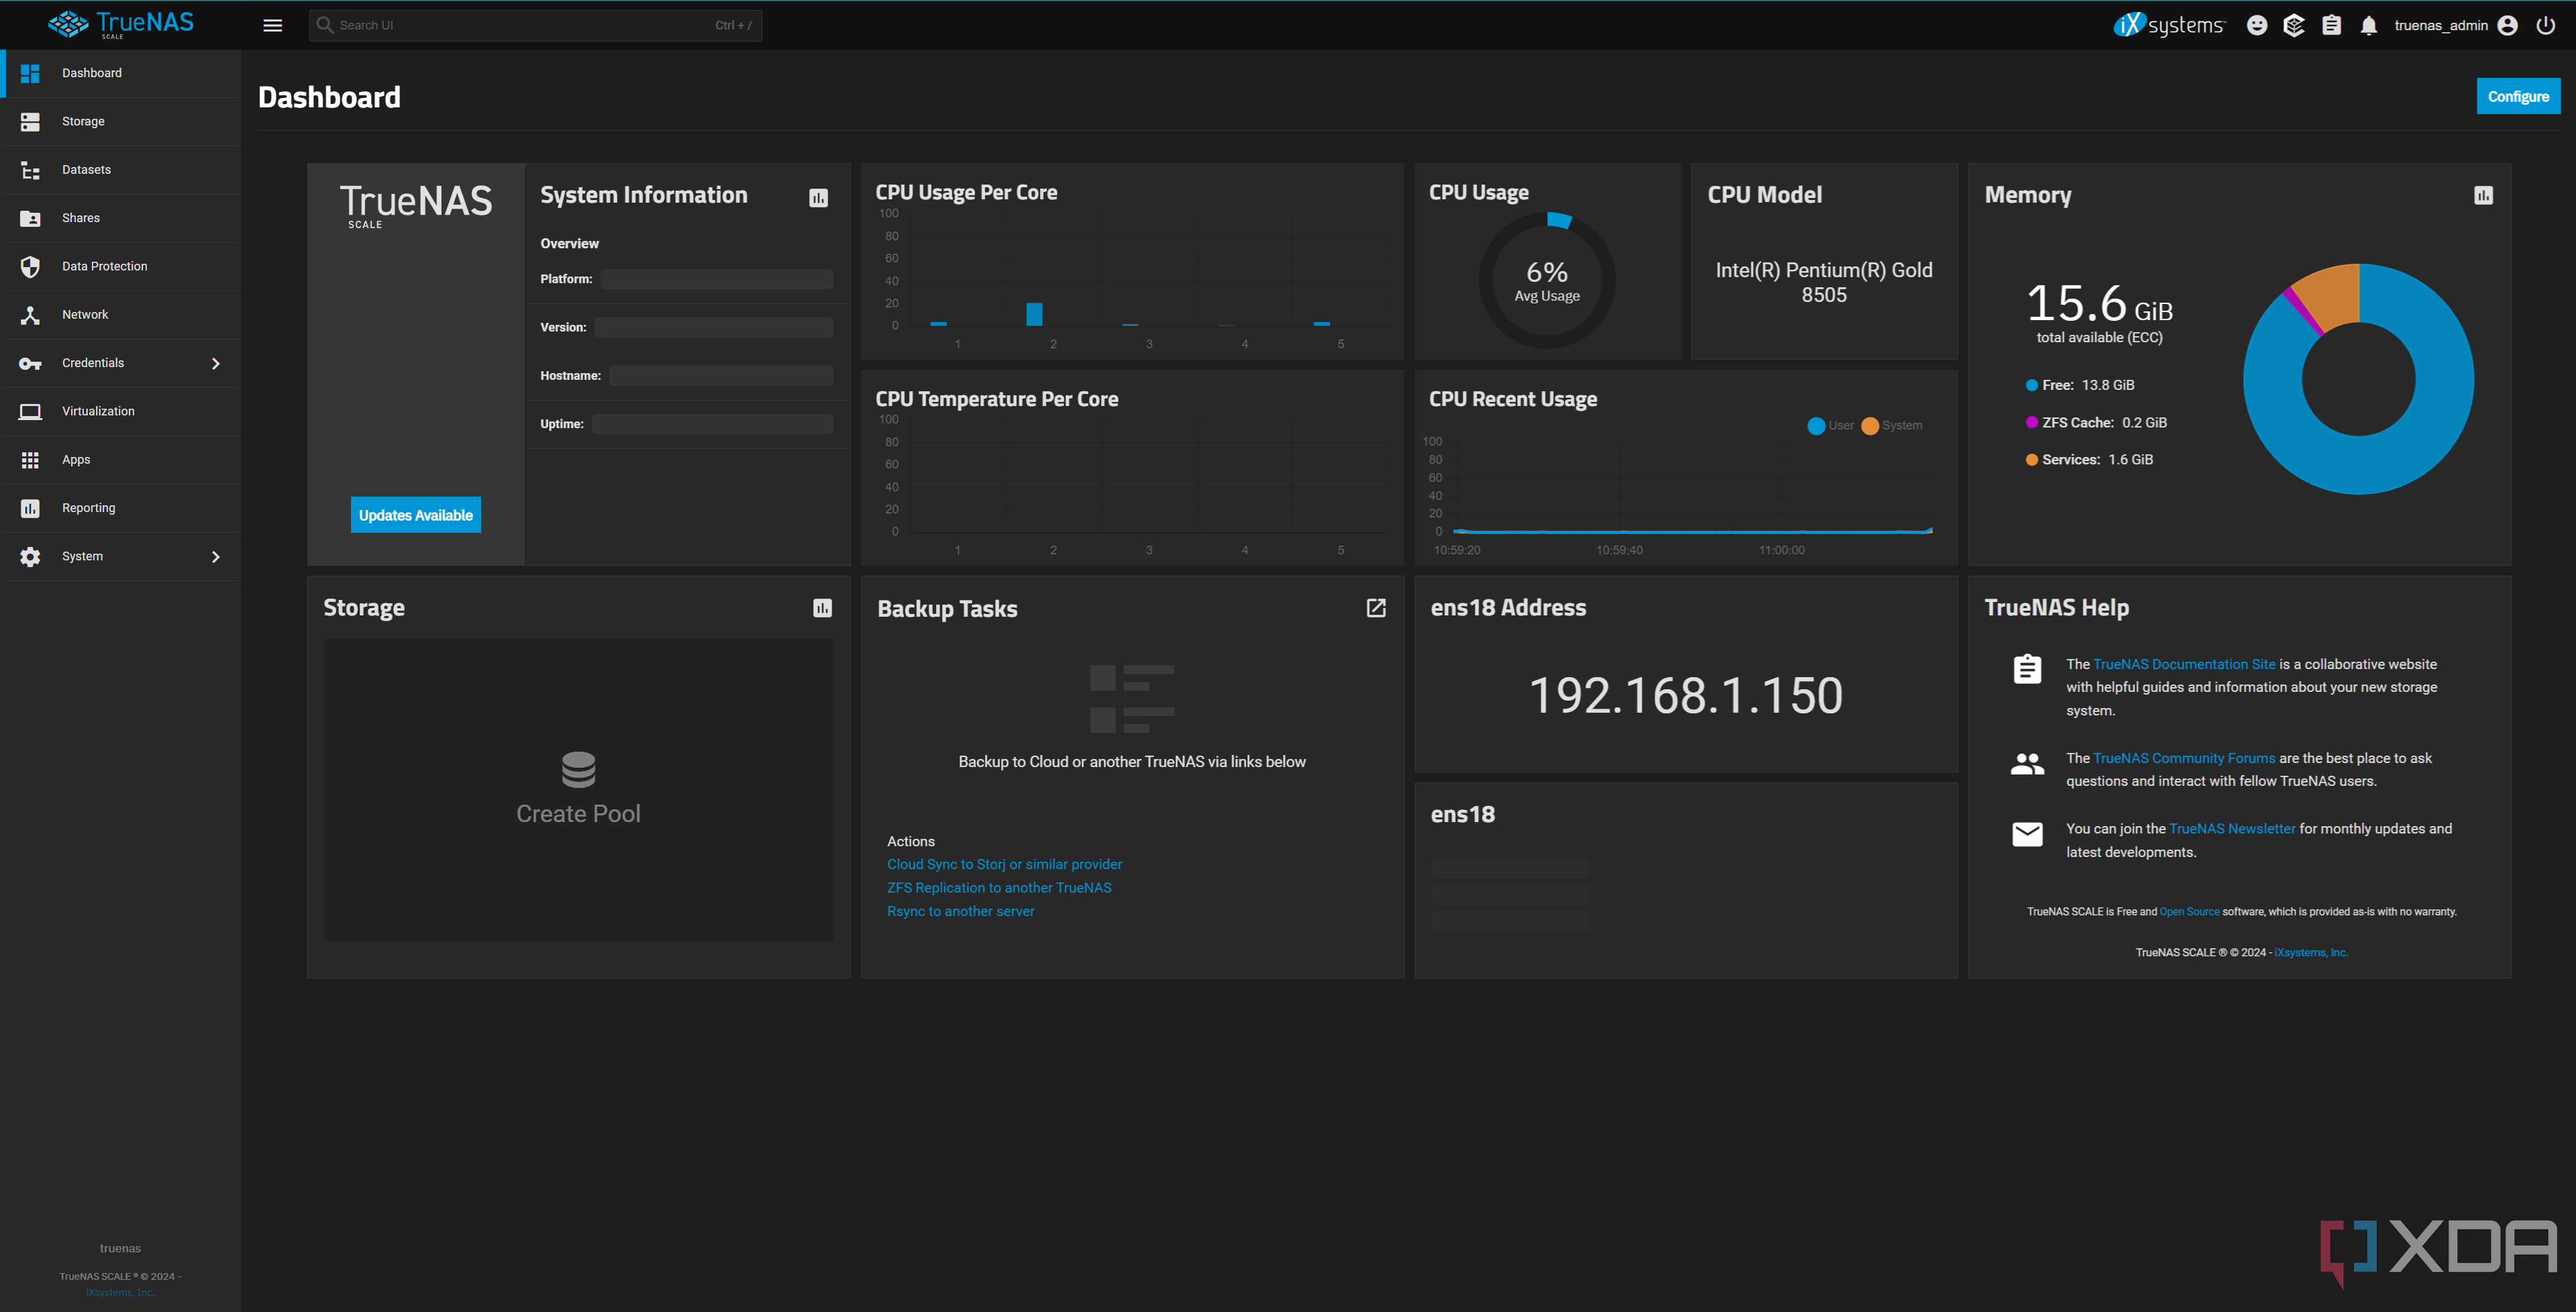
Task: Open the feedback smiley icon
Action: click(2256, 26)
